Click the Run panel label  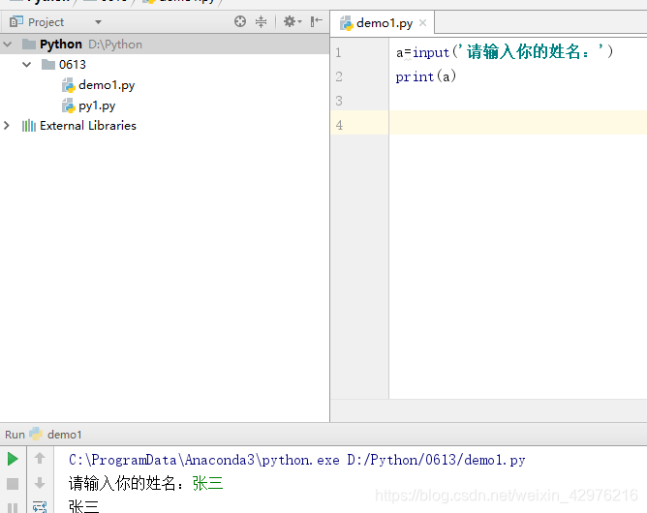15,435
